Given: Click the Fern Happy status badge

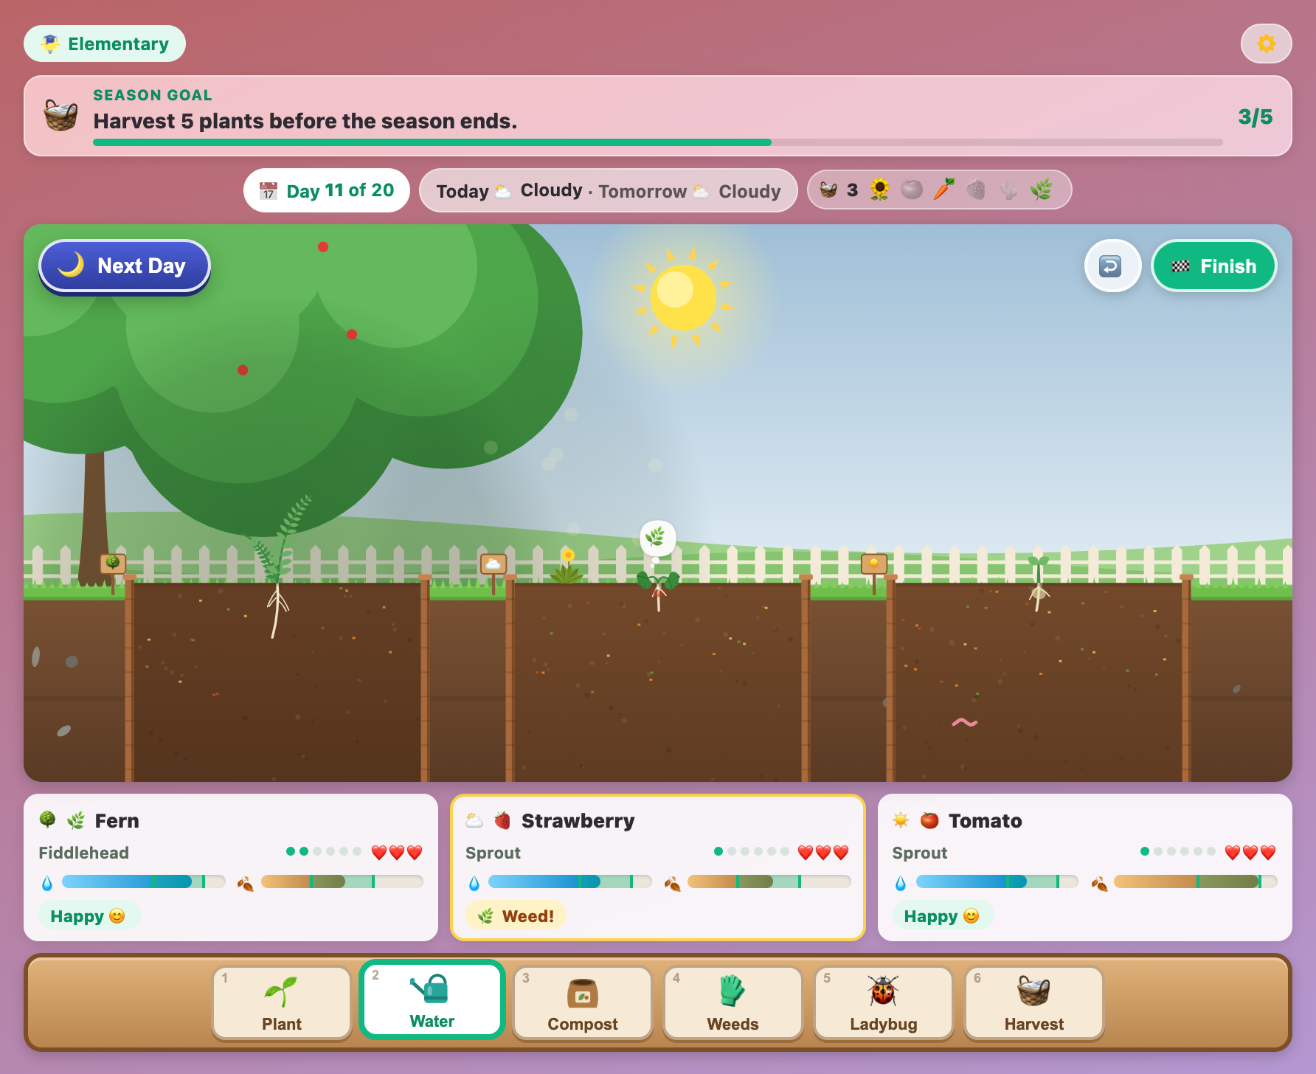Looking at the screenshot, I should [89, 916].
